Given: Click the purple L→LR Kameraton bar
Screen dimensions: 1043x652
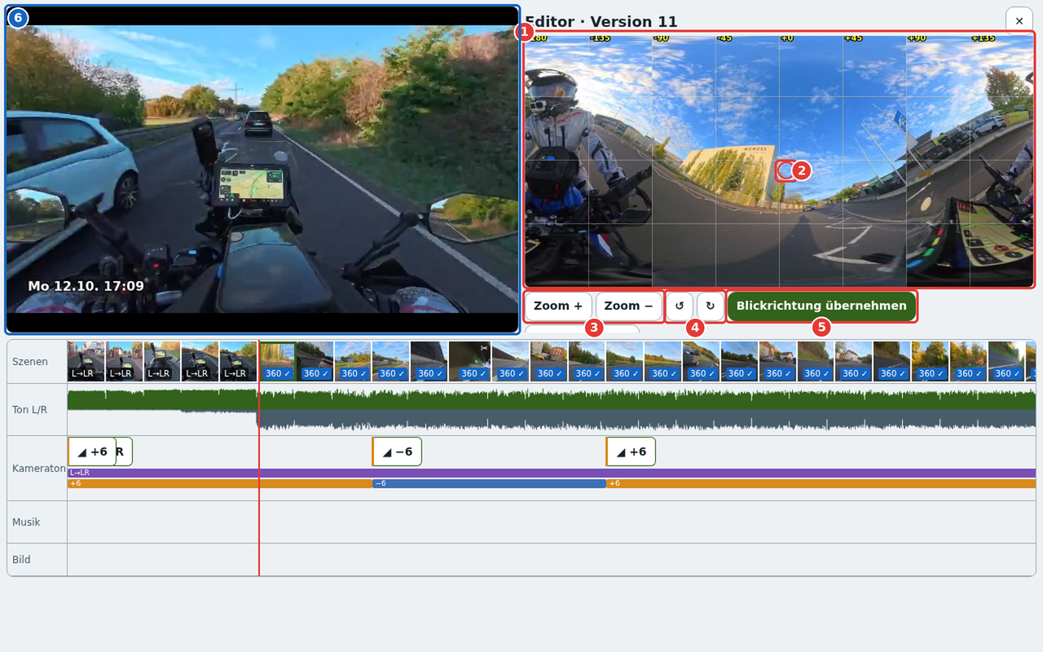Looking at the screenshot, I should pos(552,473).
